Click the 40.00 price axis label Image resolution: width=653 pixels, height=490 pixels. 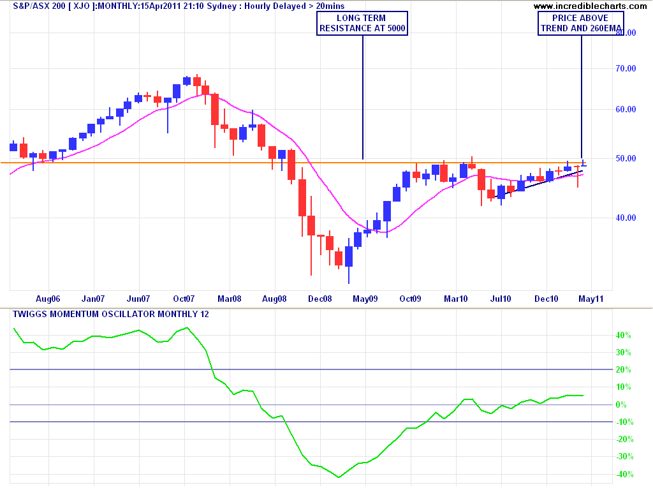coord(625,218)
